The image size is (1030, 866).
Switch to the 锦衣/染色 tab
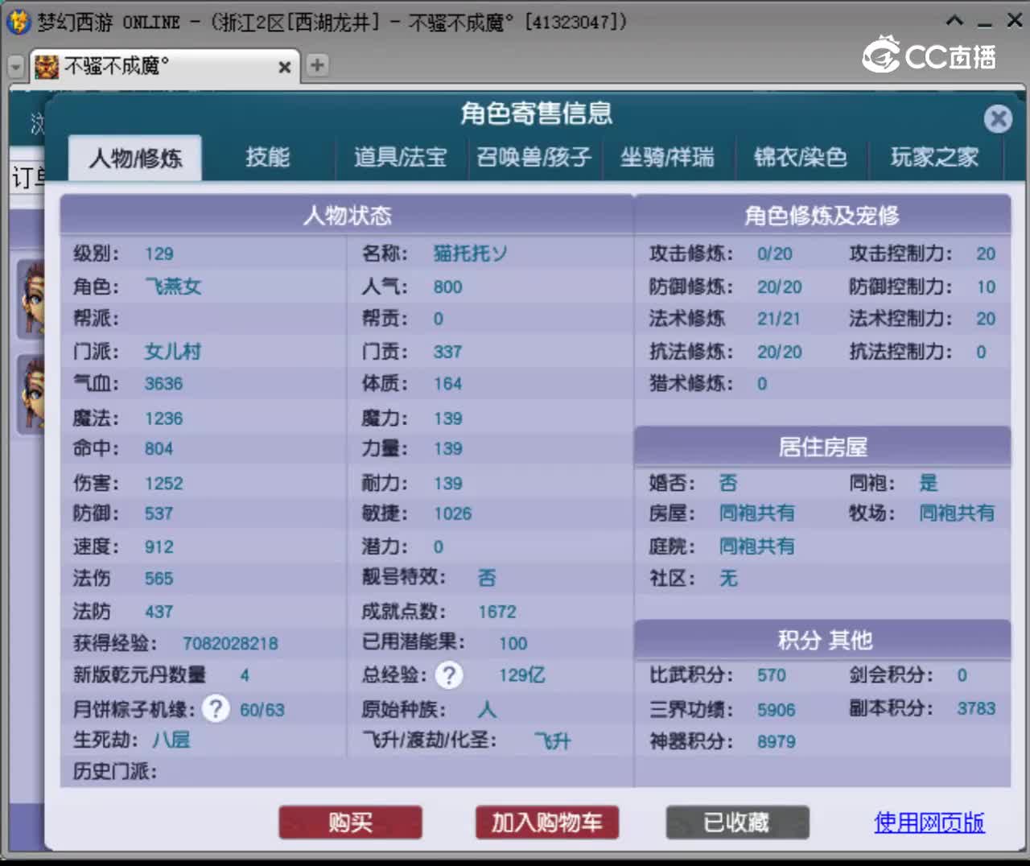click(801, 157)
